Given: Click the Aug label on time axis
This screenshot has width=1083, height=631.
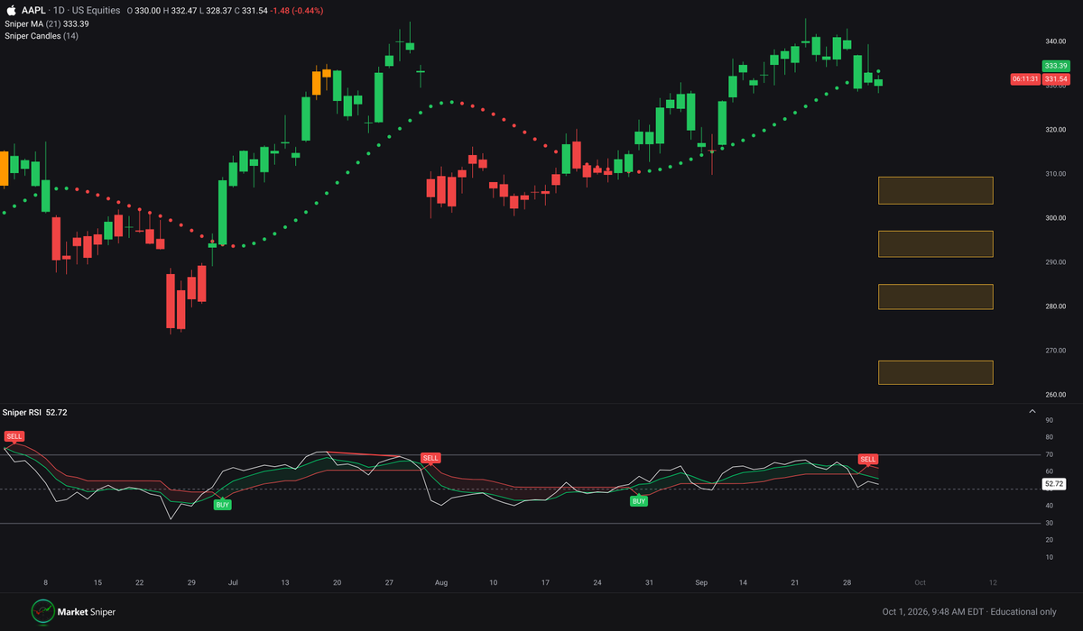Looking at the screenshot, I should pyautogui.click(x=441, y=583).
